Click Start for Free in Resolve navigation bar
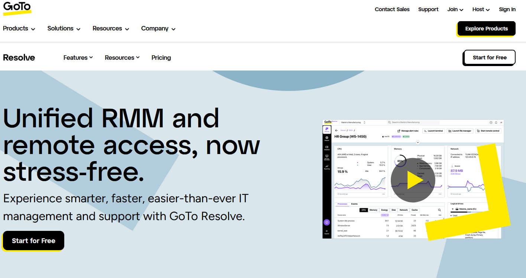526x278 pixels. pyautogui.click(x=490, y=58)
